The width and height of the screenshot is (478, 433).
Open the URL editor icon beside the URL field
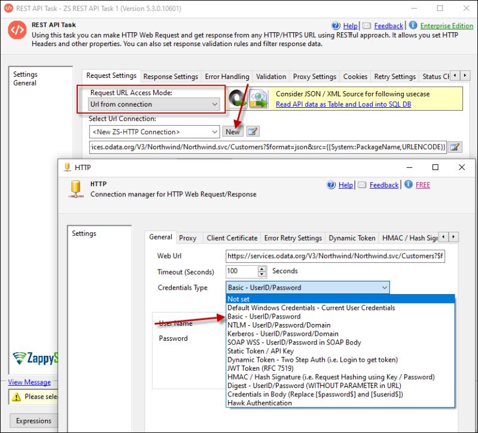click(x=455, y=147)
